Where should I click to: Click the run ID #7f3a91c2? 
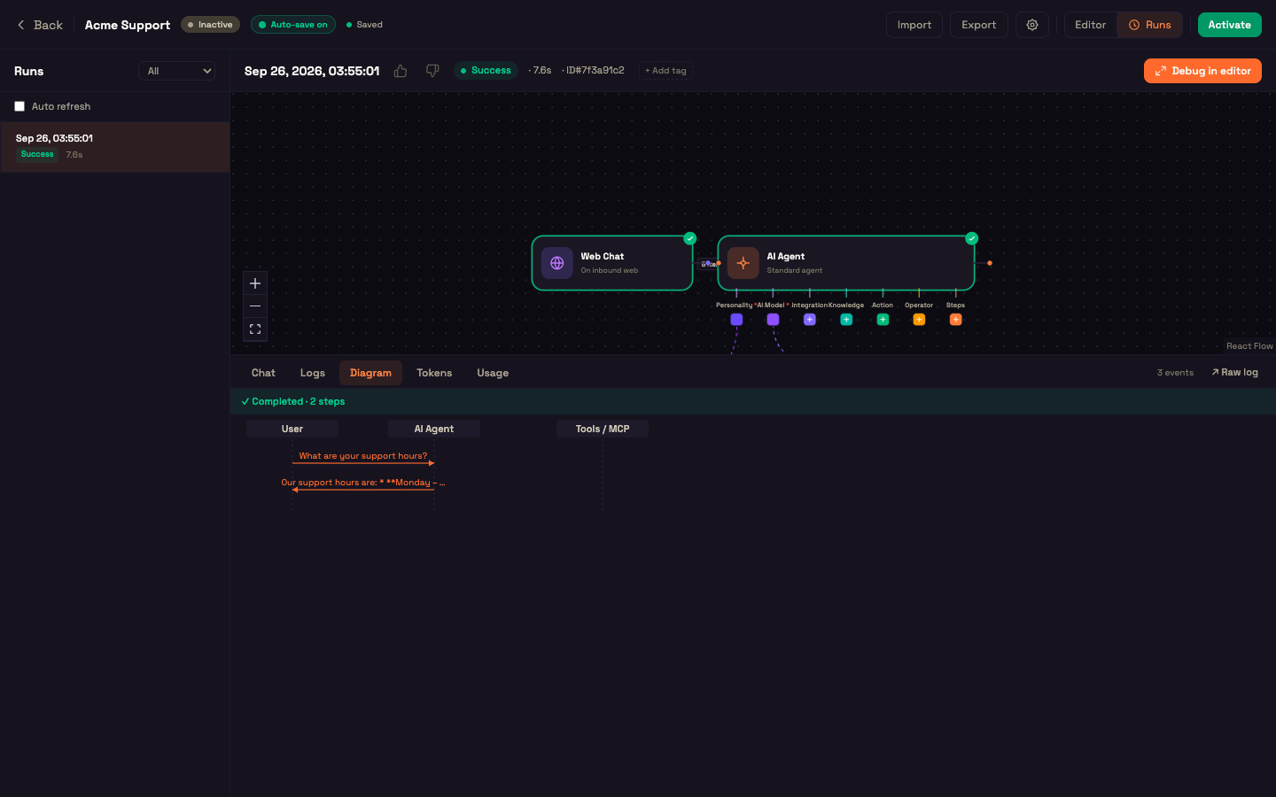click(x=595, y=71)
